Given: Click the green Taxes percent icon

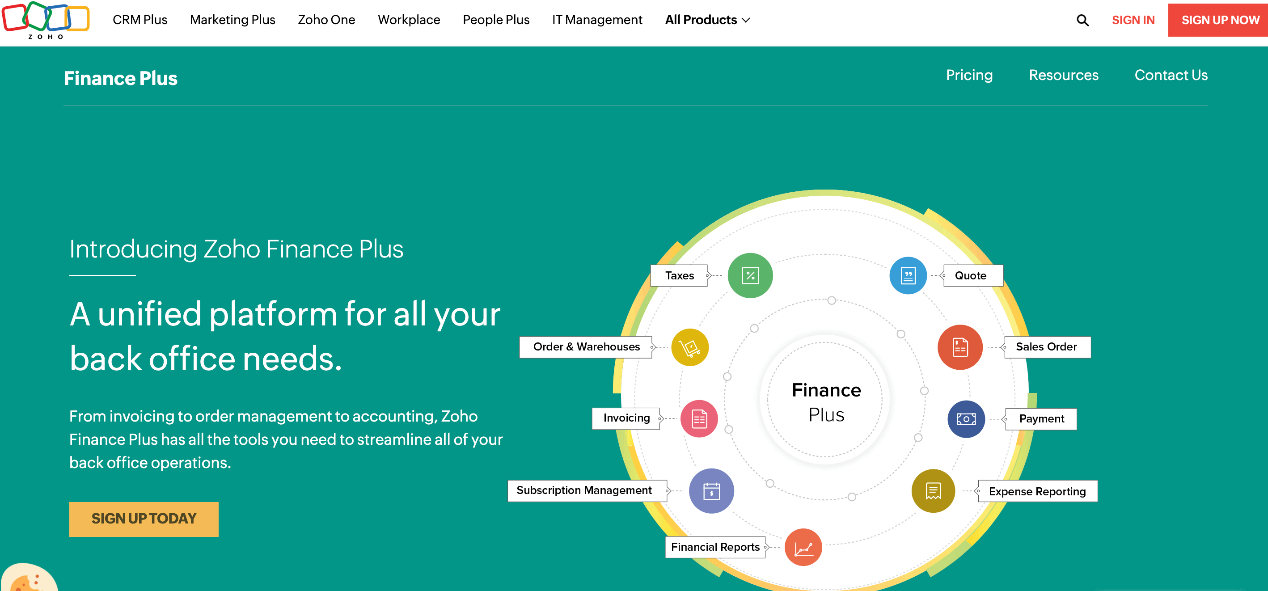Looking at the screenshot, I should coord(750,275).
